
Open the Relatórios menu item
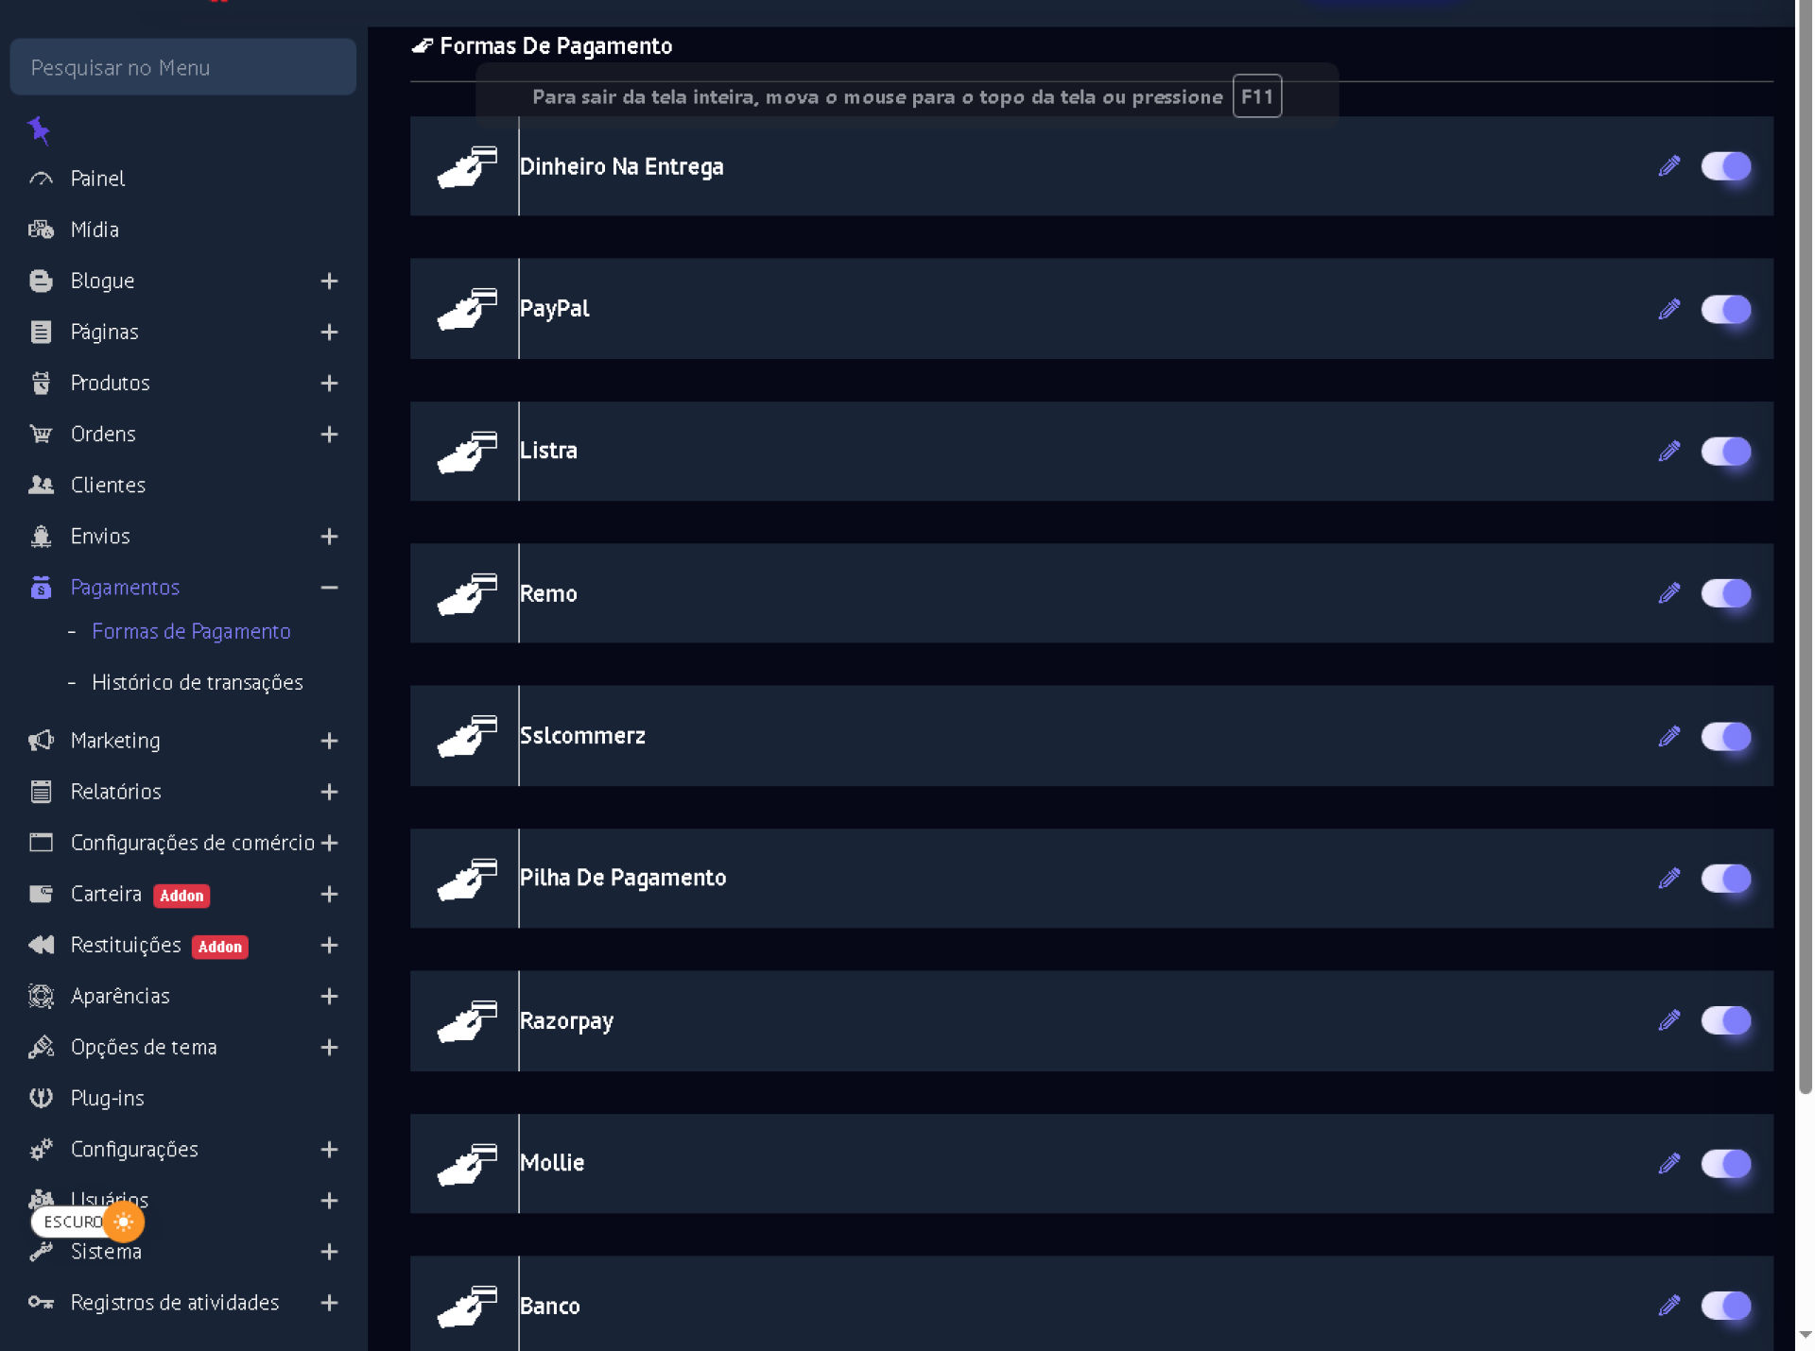tap(115, 792)
